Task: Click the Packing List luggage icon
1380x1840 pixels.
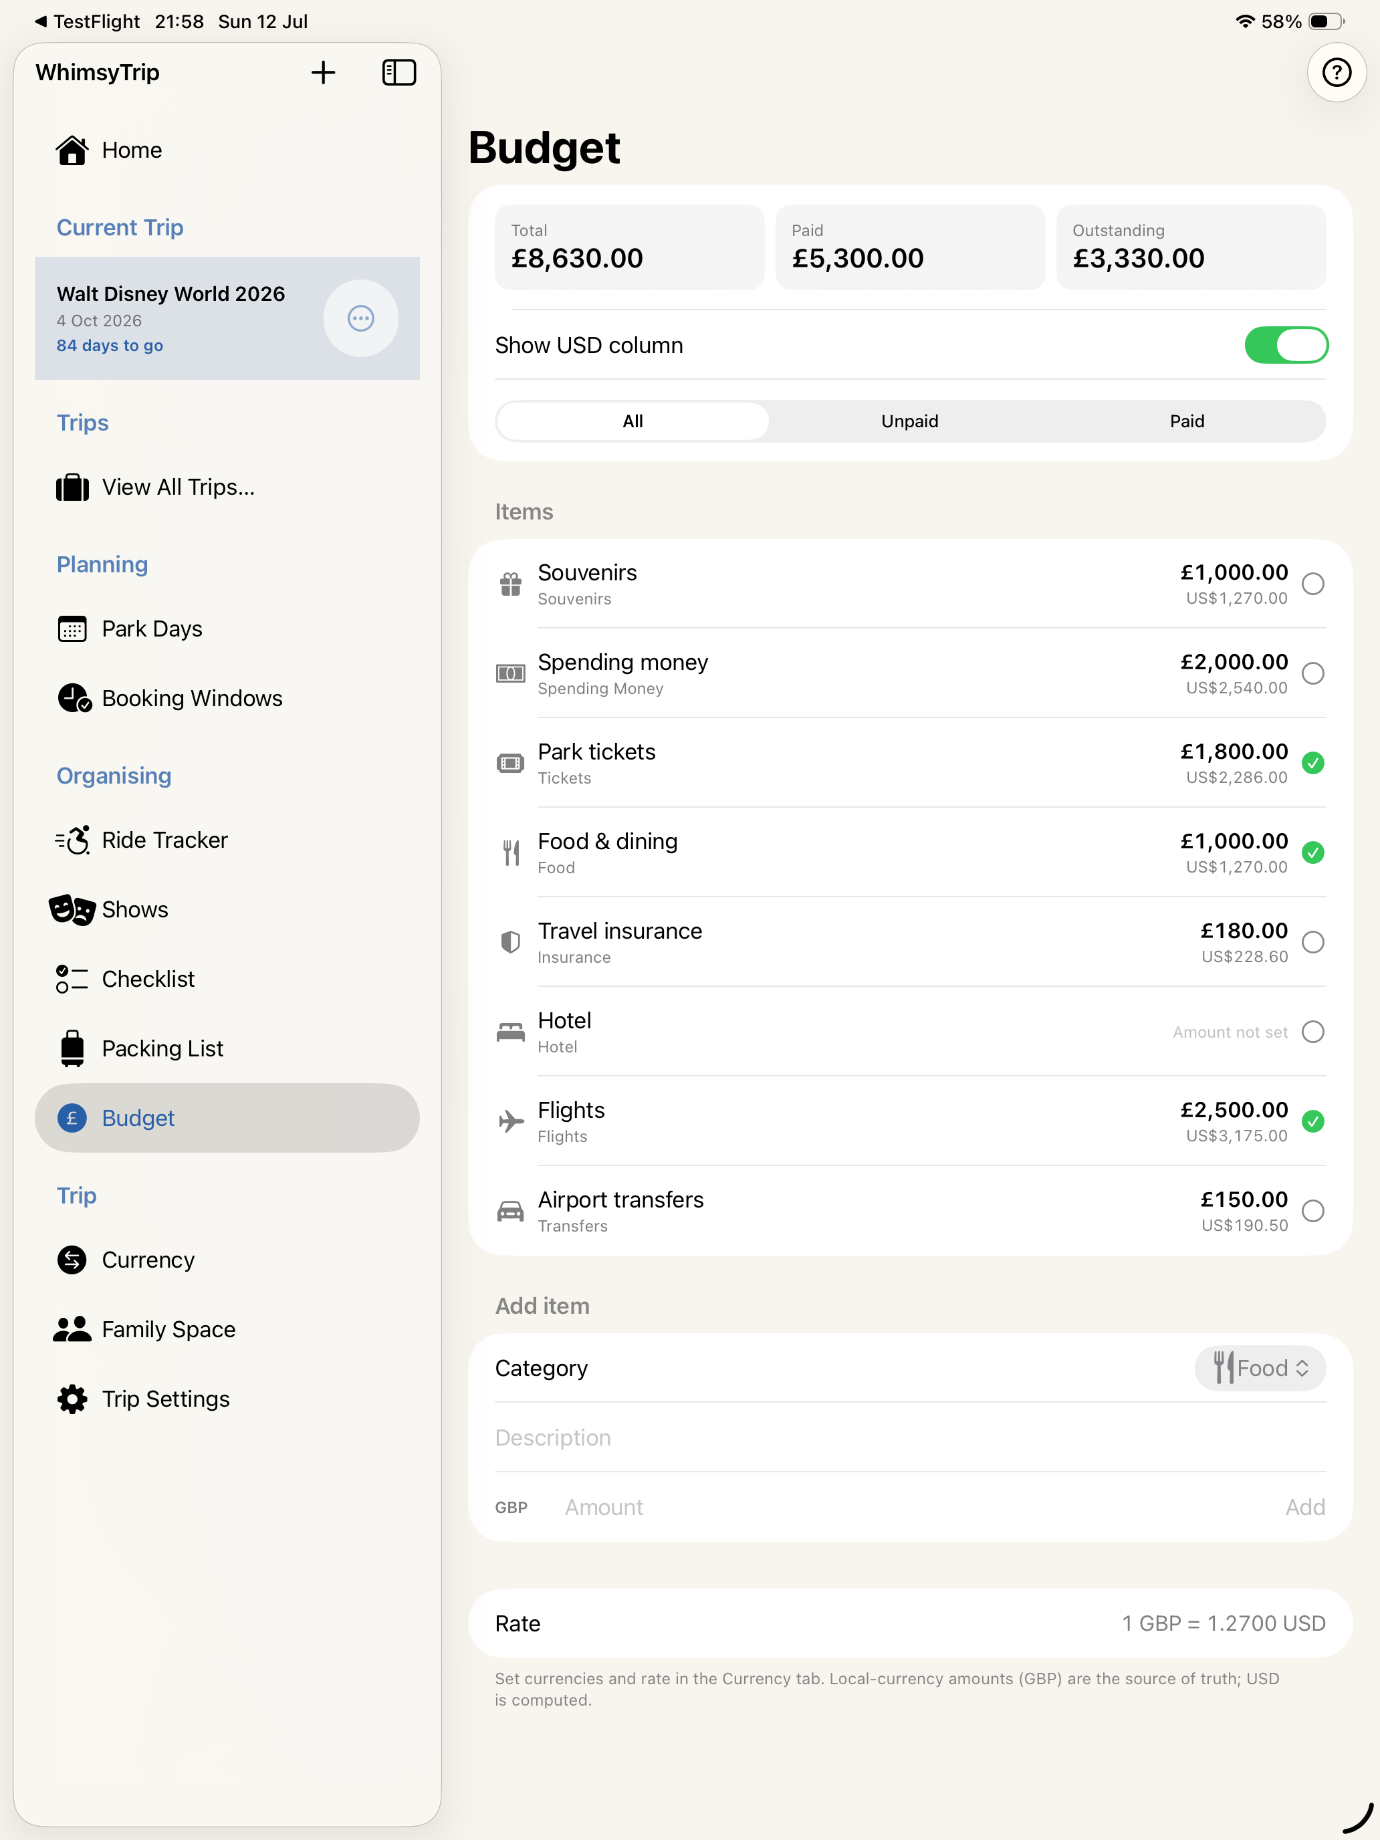Action: pyautogui.click(x=72, y=1049)
